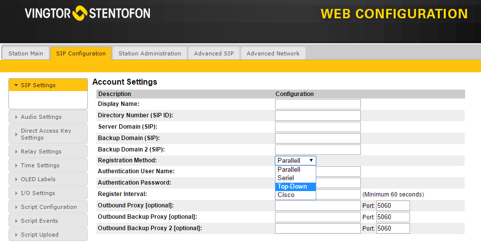The image size is (481, 247).
Task: Expand the Script Upload section
Action: pyautogui.click(x=48, y=235)
